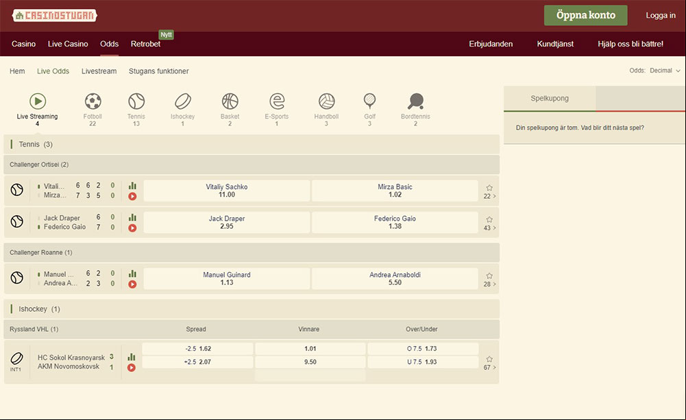This screenshot has width=686, height=420.
Task: Expand 67 more markets for Sokol match
Action: [489, 368]
